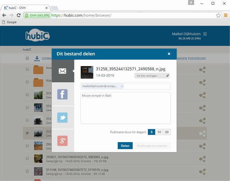The image size is (230, 181).
Task: Click the second orange folder icon 'Vid'
Action: click(38, 83)
